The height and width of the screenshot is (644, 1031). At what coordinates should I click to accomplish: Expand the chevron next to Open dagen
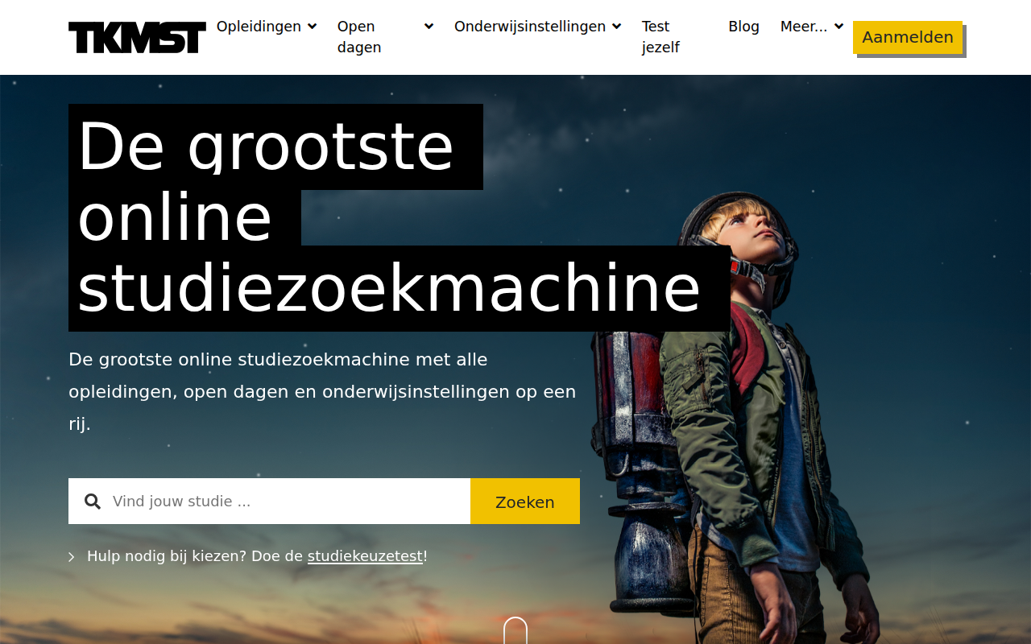click(x=429, y=27)
